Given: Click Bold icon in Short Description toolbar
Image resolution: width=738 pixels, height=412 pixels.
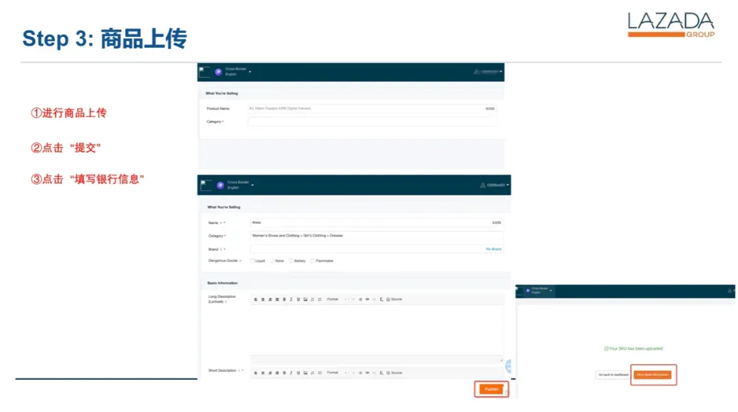Looking at the screenshot, I should [x=284, y=373].
